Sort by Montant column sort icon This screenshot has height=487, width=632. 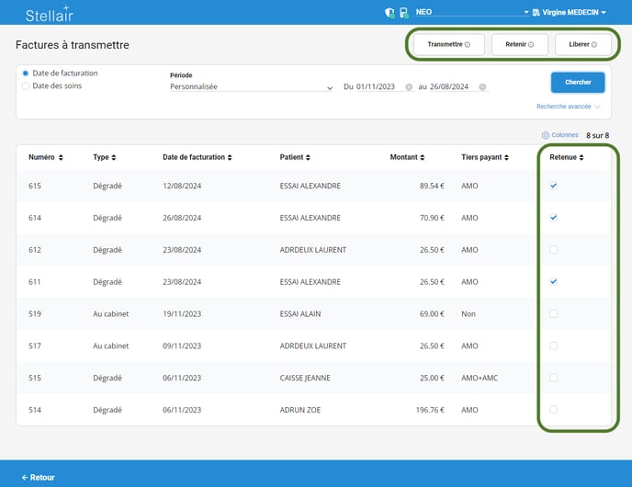(423, 158)
